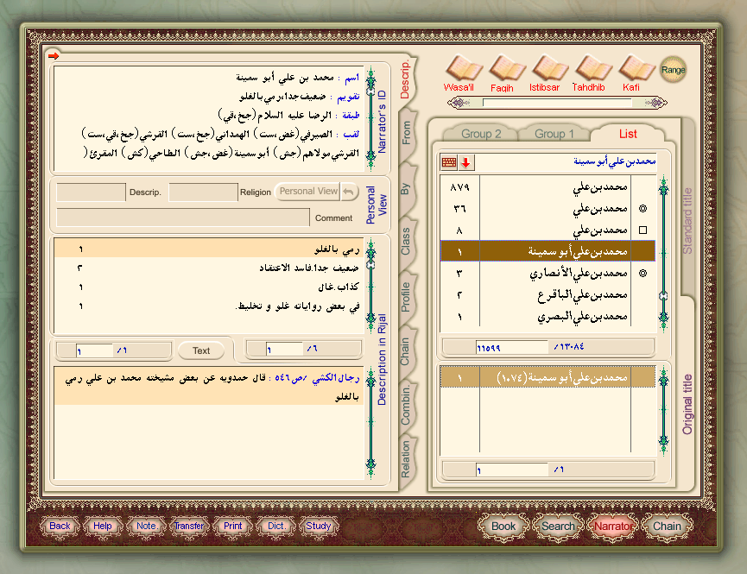Click the narrator list index field showing ١١٥٩٩

pyautogui.click(x=511, y=347)
